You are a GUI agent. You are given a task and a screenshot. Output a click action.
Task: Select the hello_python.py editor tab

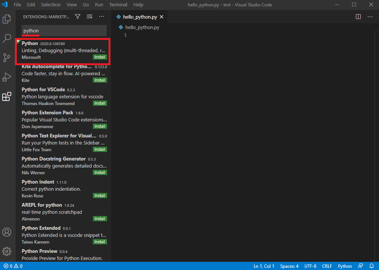coord(140,17)
